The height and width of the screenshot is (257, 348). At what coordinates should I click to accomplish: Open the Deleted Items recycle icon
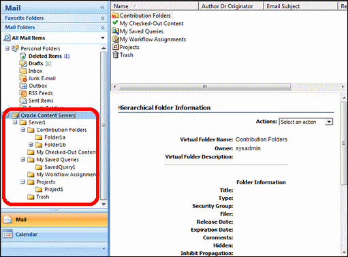pos(23,56)
